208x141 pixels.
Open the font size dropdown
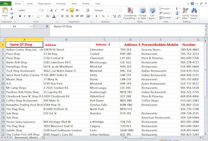[47, 10]
